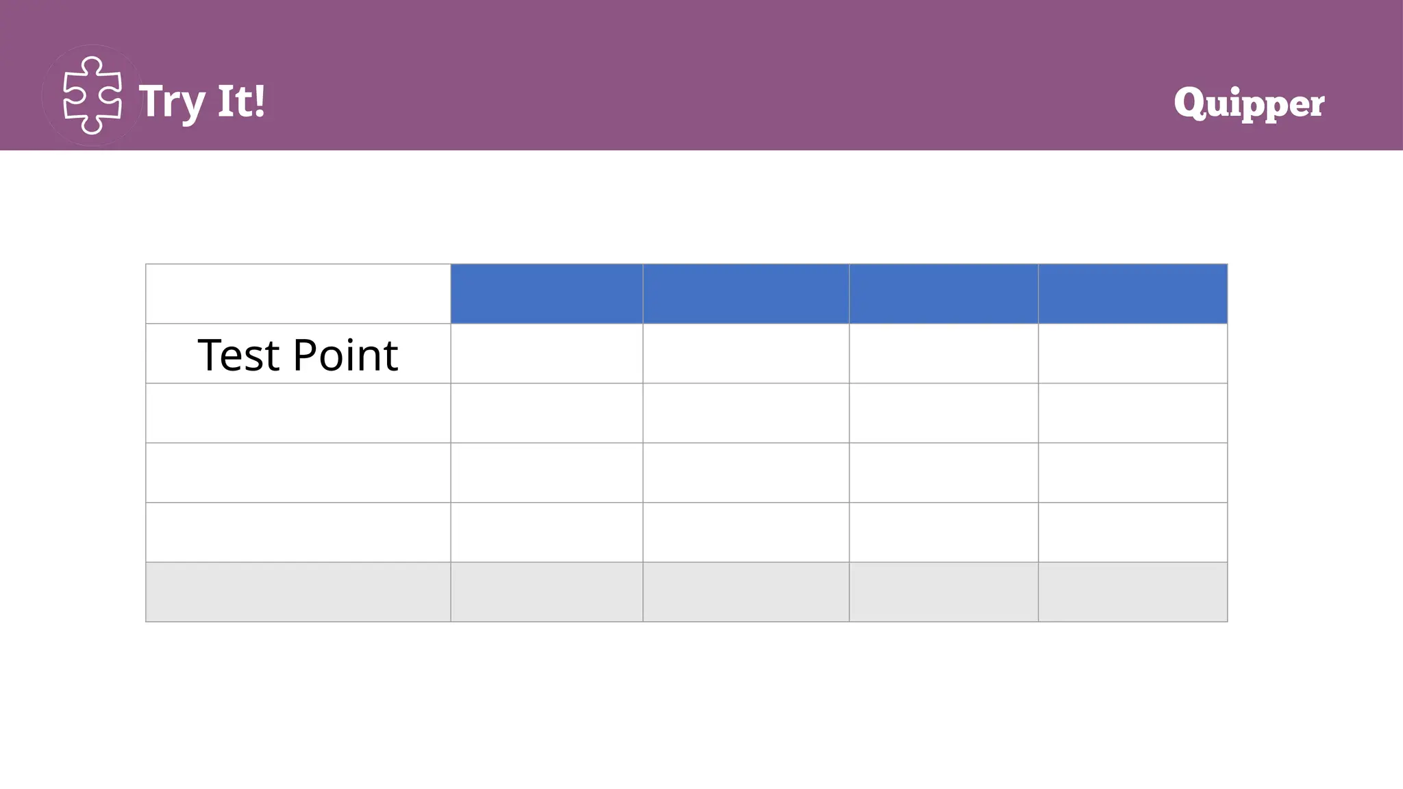This screenshot has height=789, width=1403.
Task: Click the cell directly below second blue header
Action: 746,353
